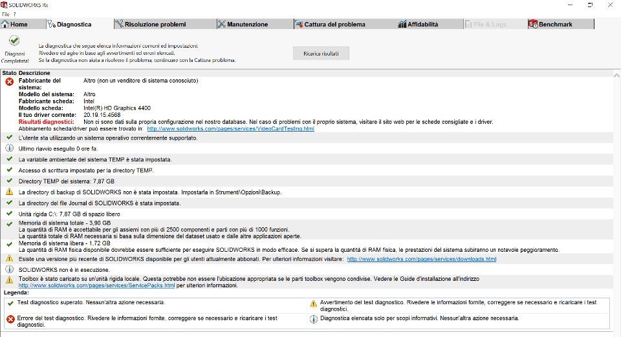Click the Risultati diagnostici label
The height and width of the screenshot is (337, 621).
pos(47,121)
